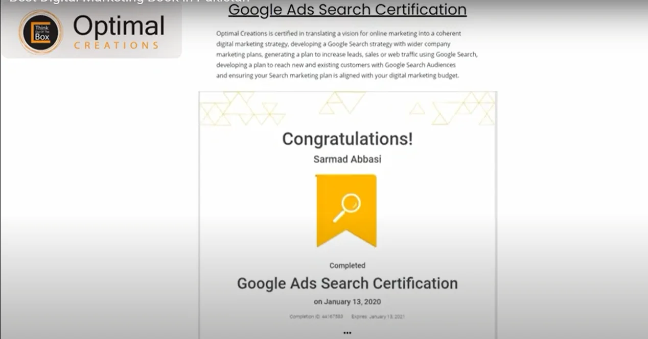Click the 'Expires: January 13, 2021' text
648x339 pixels.
click(378, 317)
